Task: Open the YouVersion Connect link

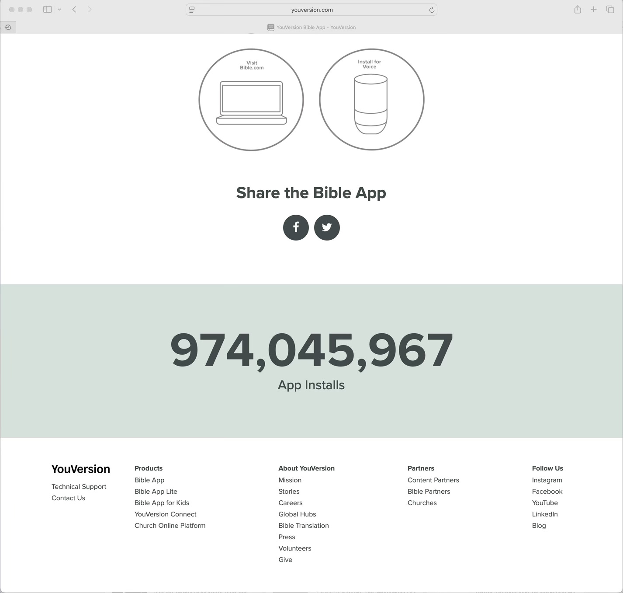Action: [165, 514]
